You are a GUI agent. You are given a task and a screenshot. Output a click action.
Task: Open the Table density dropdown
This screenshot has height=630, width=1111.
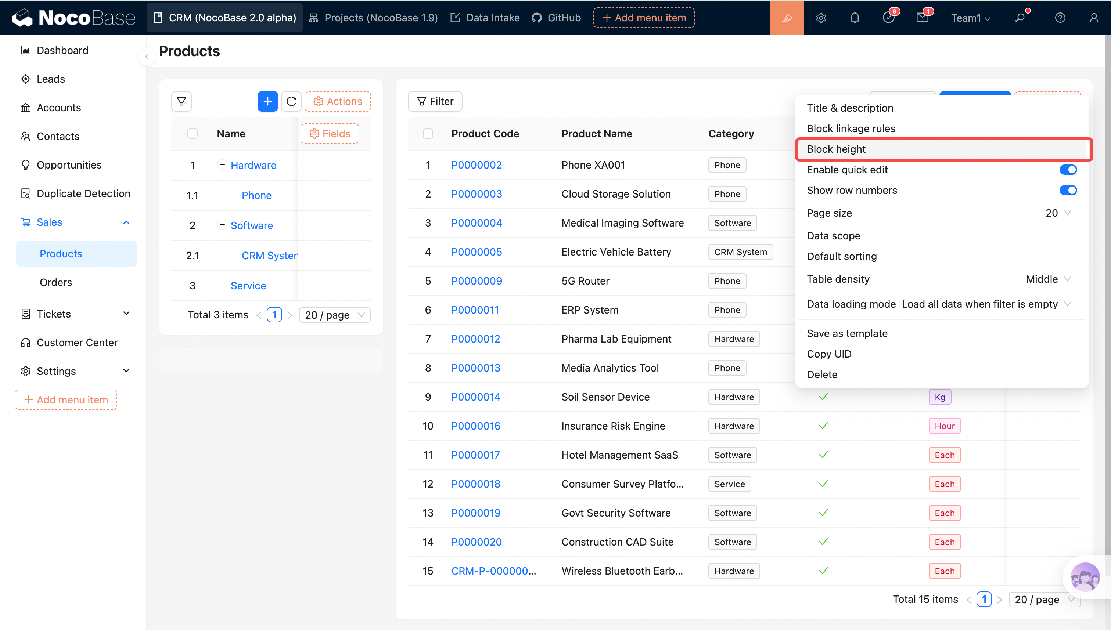click(x=1048, y=279)
